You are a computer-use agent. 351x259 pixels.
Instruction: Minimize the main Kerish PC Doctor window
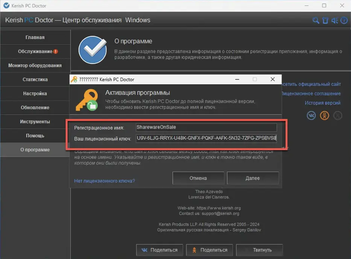click(307, 6)
